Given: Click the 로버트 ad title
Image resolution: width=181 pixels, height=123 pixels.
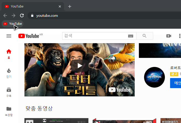Looking at the screenshot, I should (x=176, y=68).
